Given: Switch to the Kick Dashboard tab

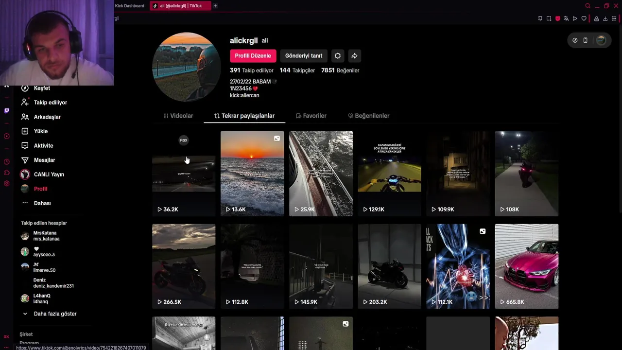Looking at the screenshot, I should point(129,6).
